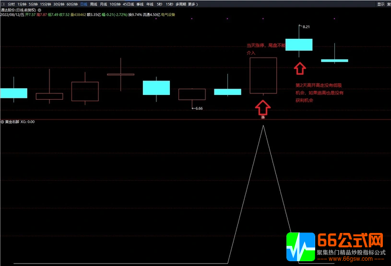Click the 电气设备 sector link
The image size is (391, 266).
[168, 15]
